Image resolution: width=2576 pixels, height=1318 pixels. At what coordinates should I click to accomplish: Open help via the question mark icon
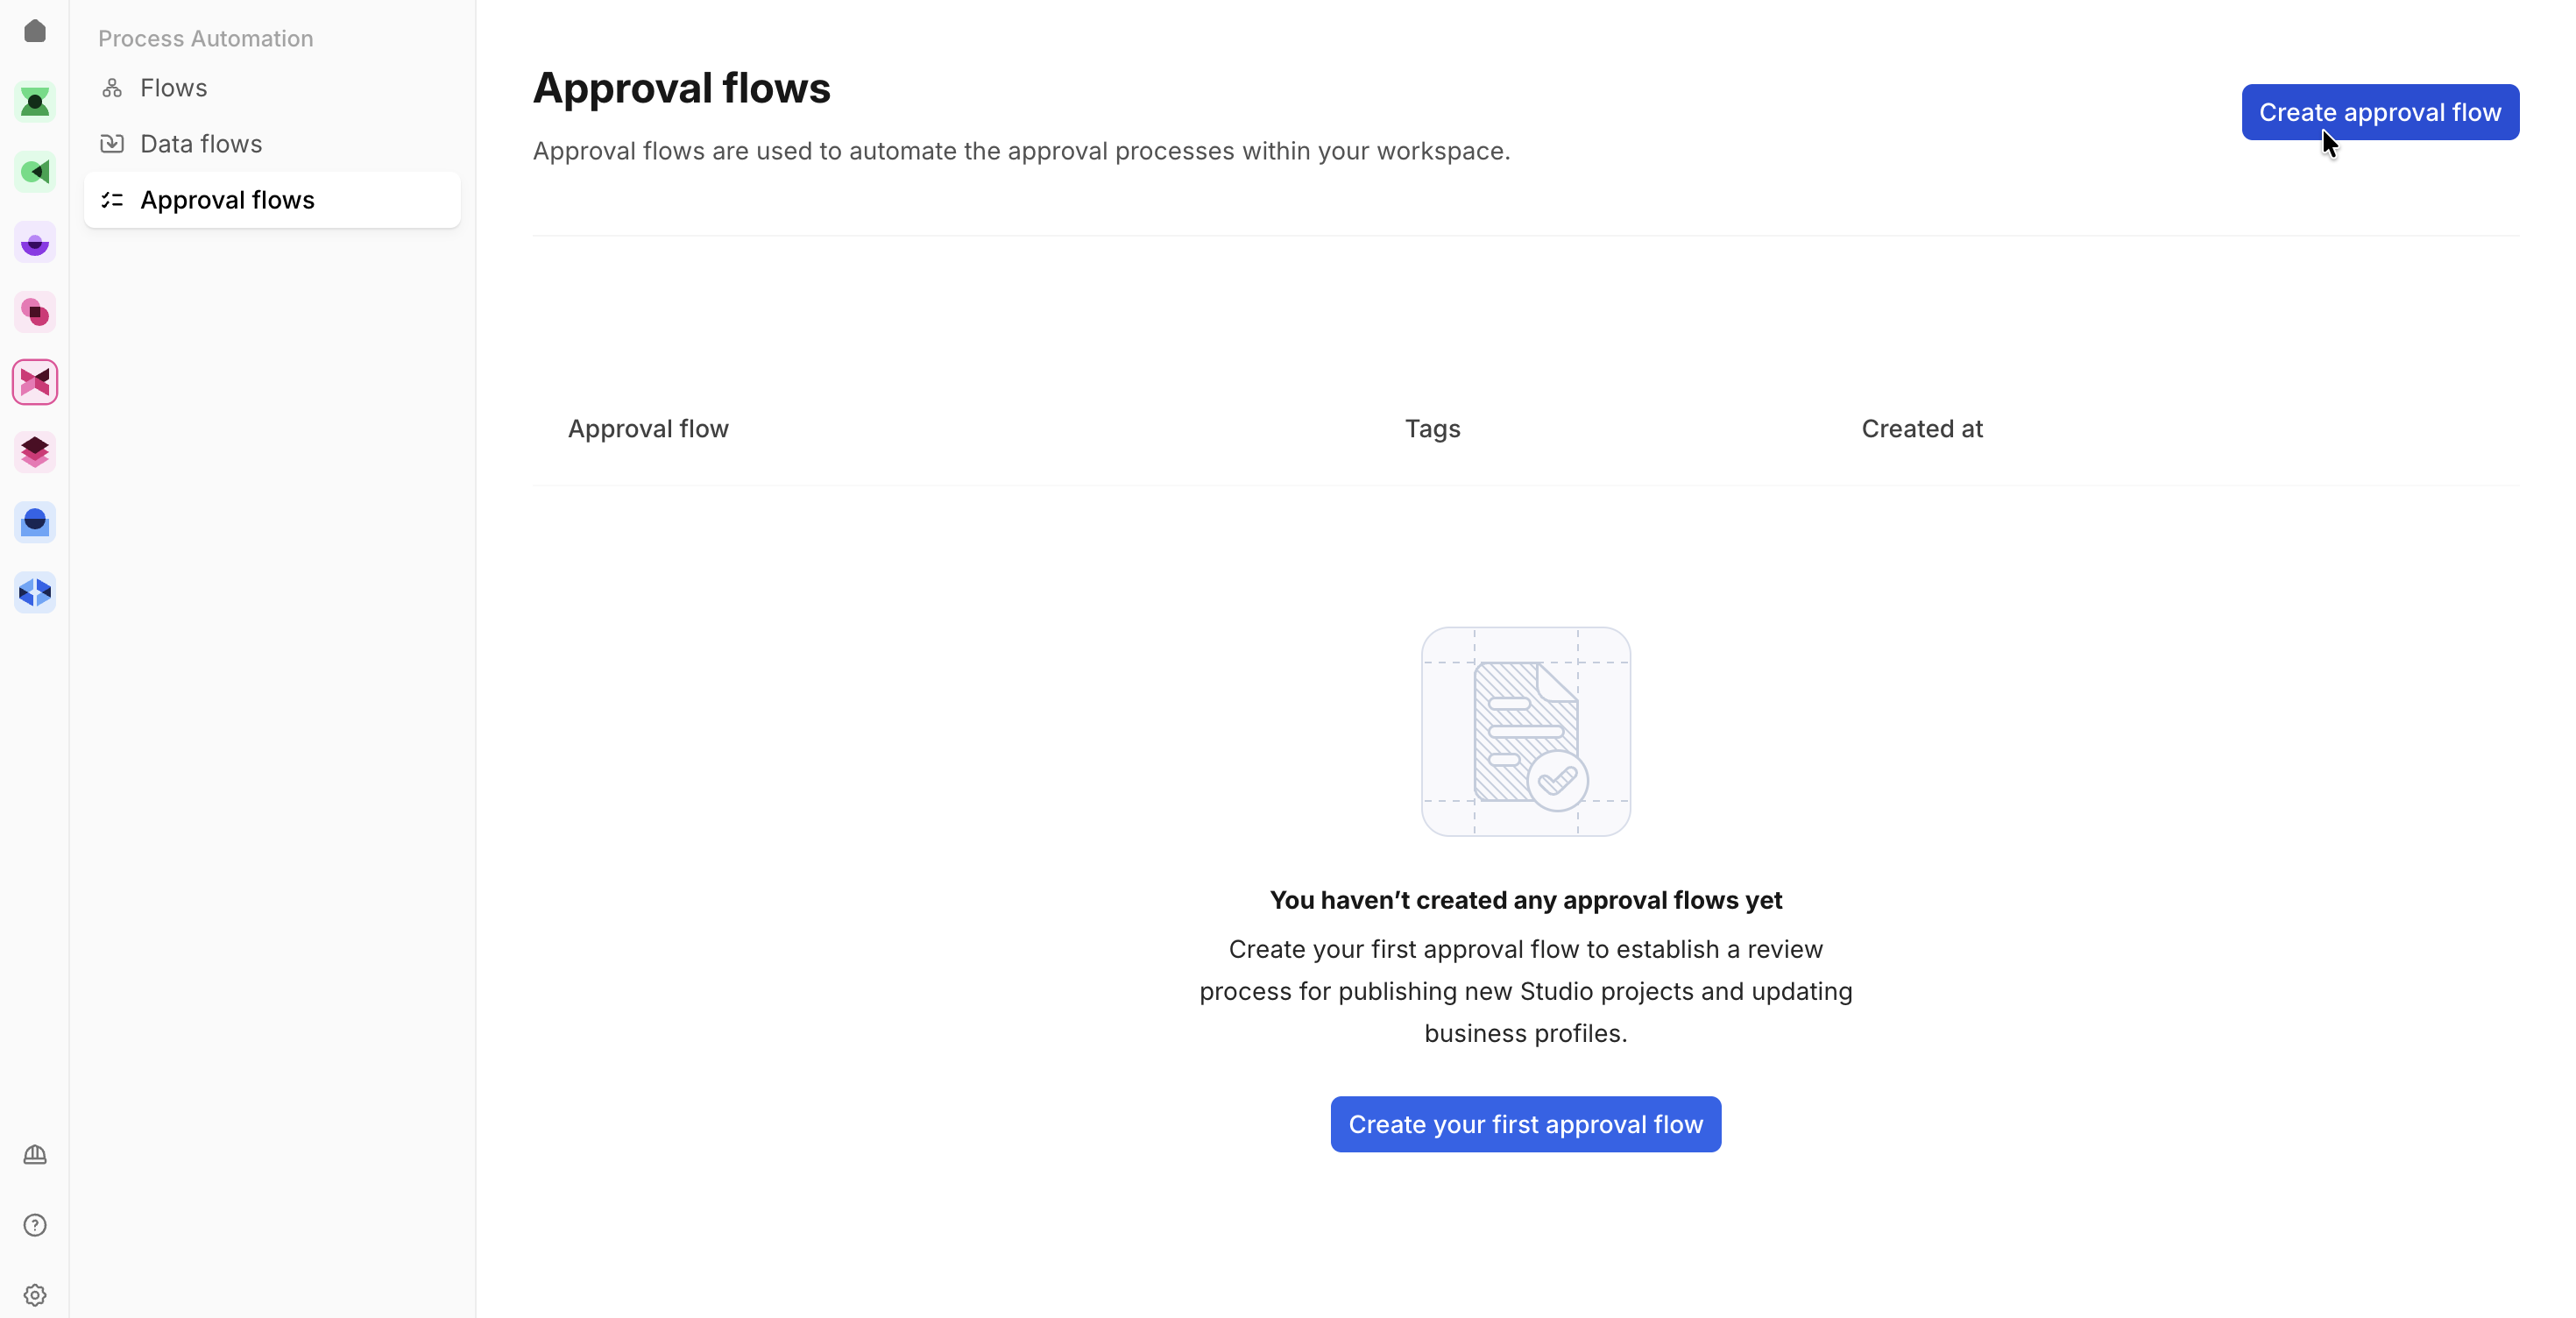point(35,1225)
